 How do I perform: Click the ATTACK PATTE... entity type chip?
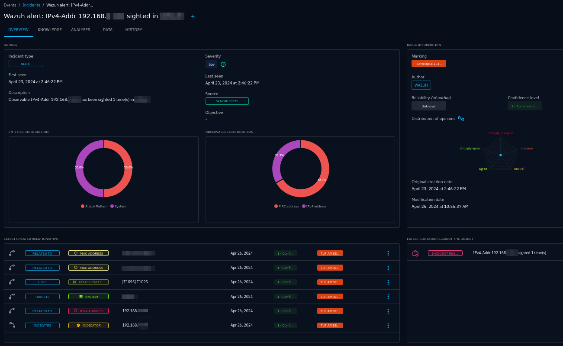point(88,282)
